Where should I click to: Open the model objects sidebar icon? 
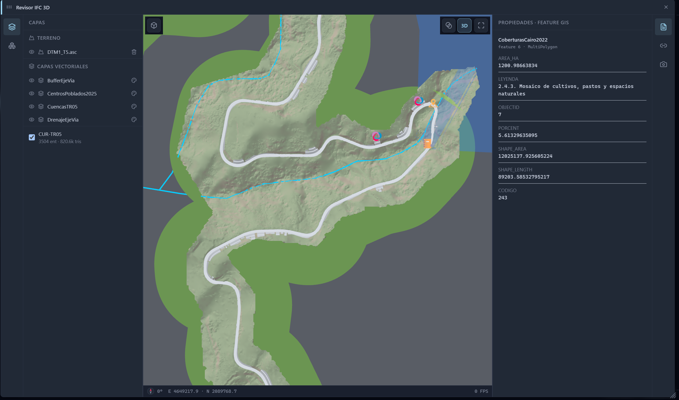(x=12, y=46)
